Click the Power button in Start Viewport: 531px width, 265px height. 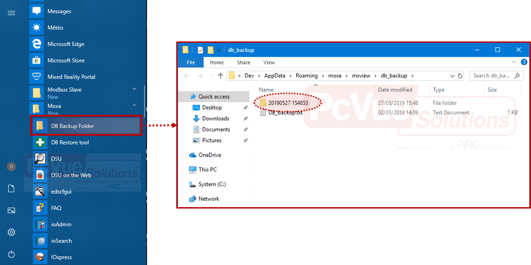pyautogui.click(x=11, y=254)
